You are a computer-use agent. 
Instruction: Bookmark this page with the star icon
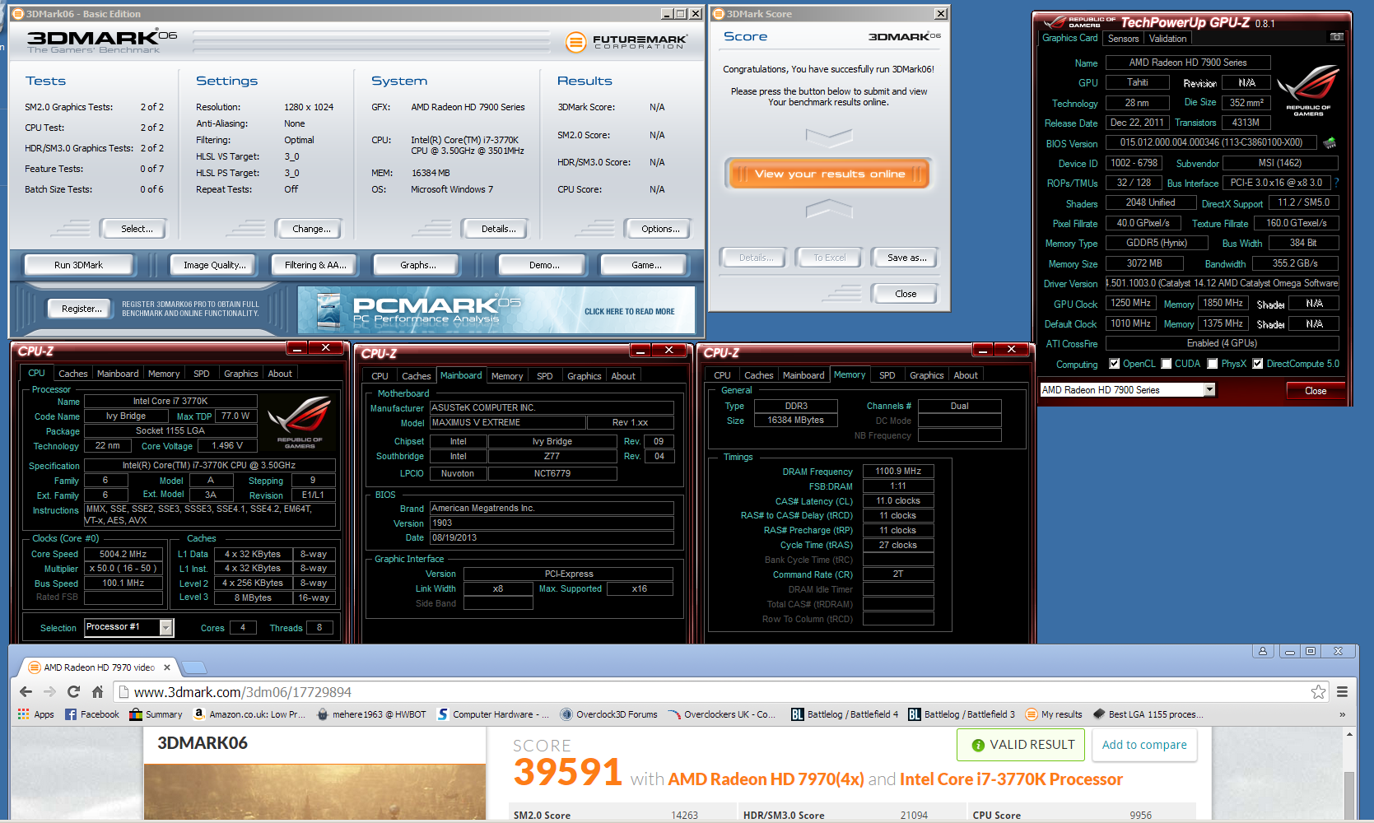coord(1318,692)
